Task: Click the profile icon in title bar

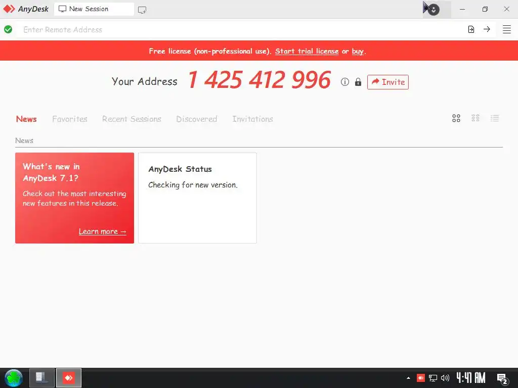Action: click(x=434, y=10)
